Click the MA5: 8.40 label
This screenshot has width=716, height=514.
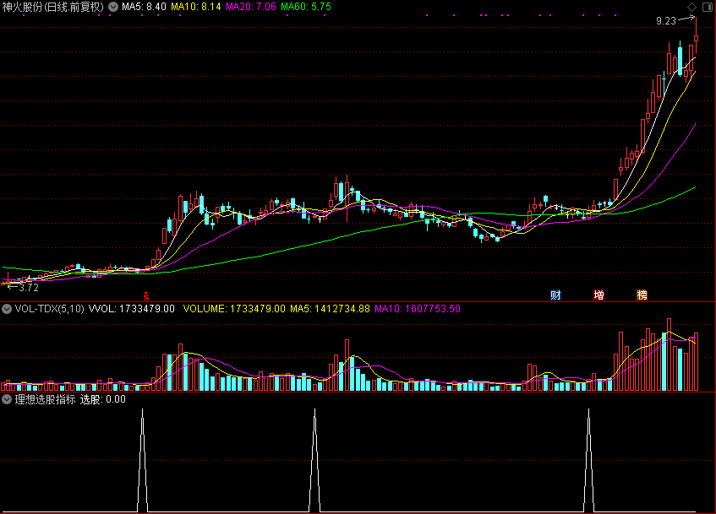pyautogui.click(x=144, y=7)
